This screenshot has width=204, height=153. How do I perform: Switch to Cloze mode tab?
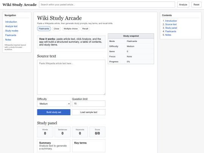(x=56, y=29)
